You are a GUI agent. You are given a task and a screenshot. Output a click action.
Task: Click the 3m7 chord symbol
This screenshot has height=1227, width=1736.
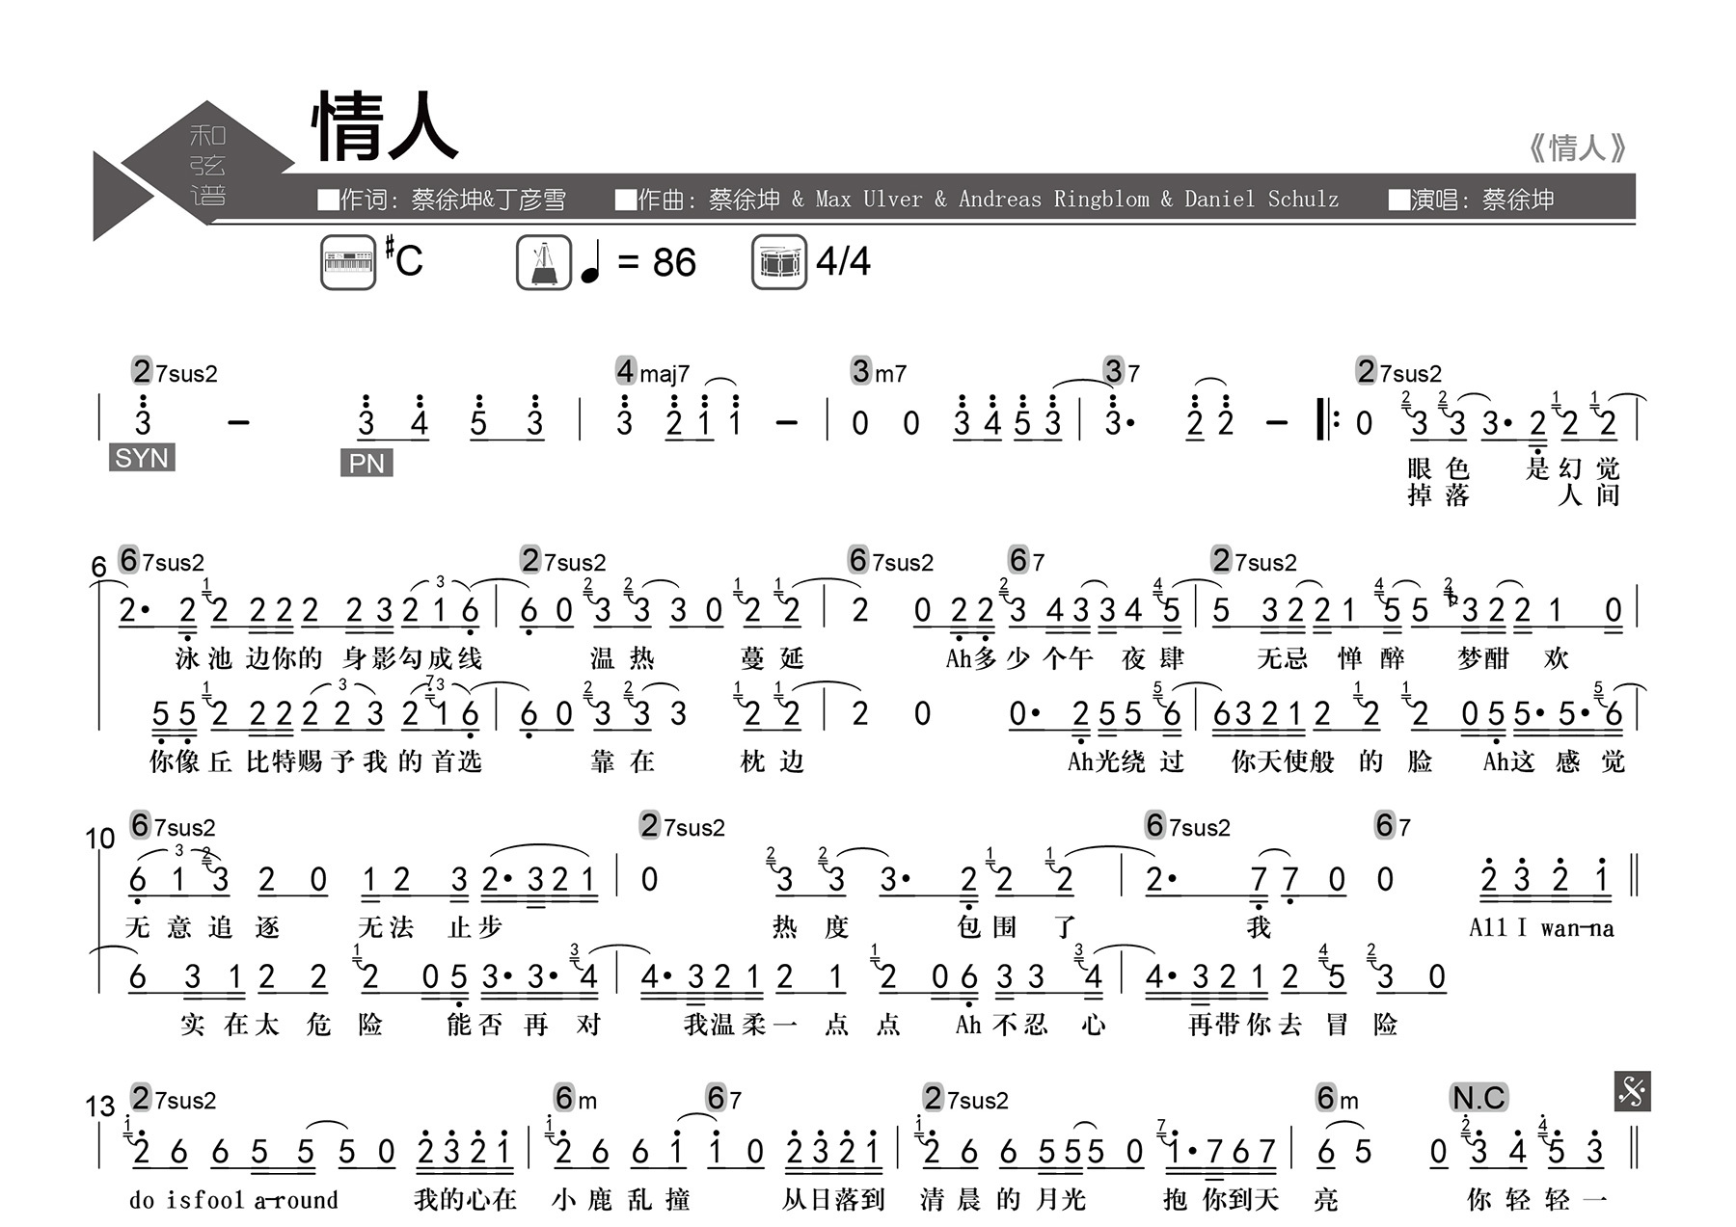(x=879, y=372)
